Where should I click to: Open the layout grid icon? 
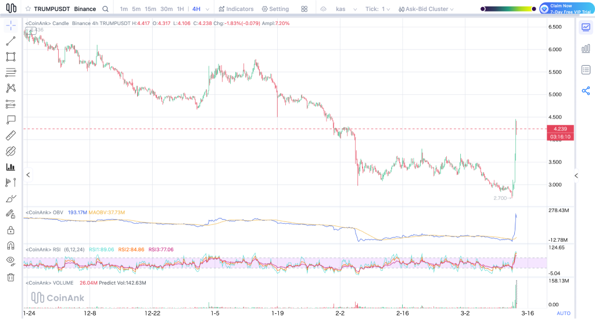[x=304, y=9]
